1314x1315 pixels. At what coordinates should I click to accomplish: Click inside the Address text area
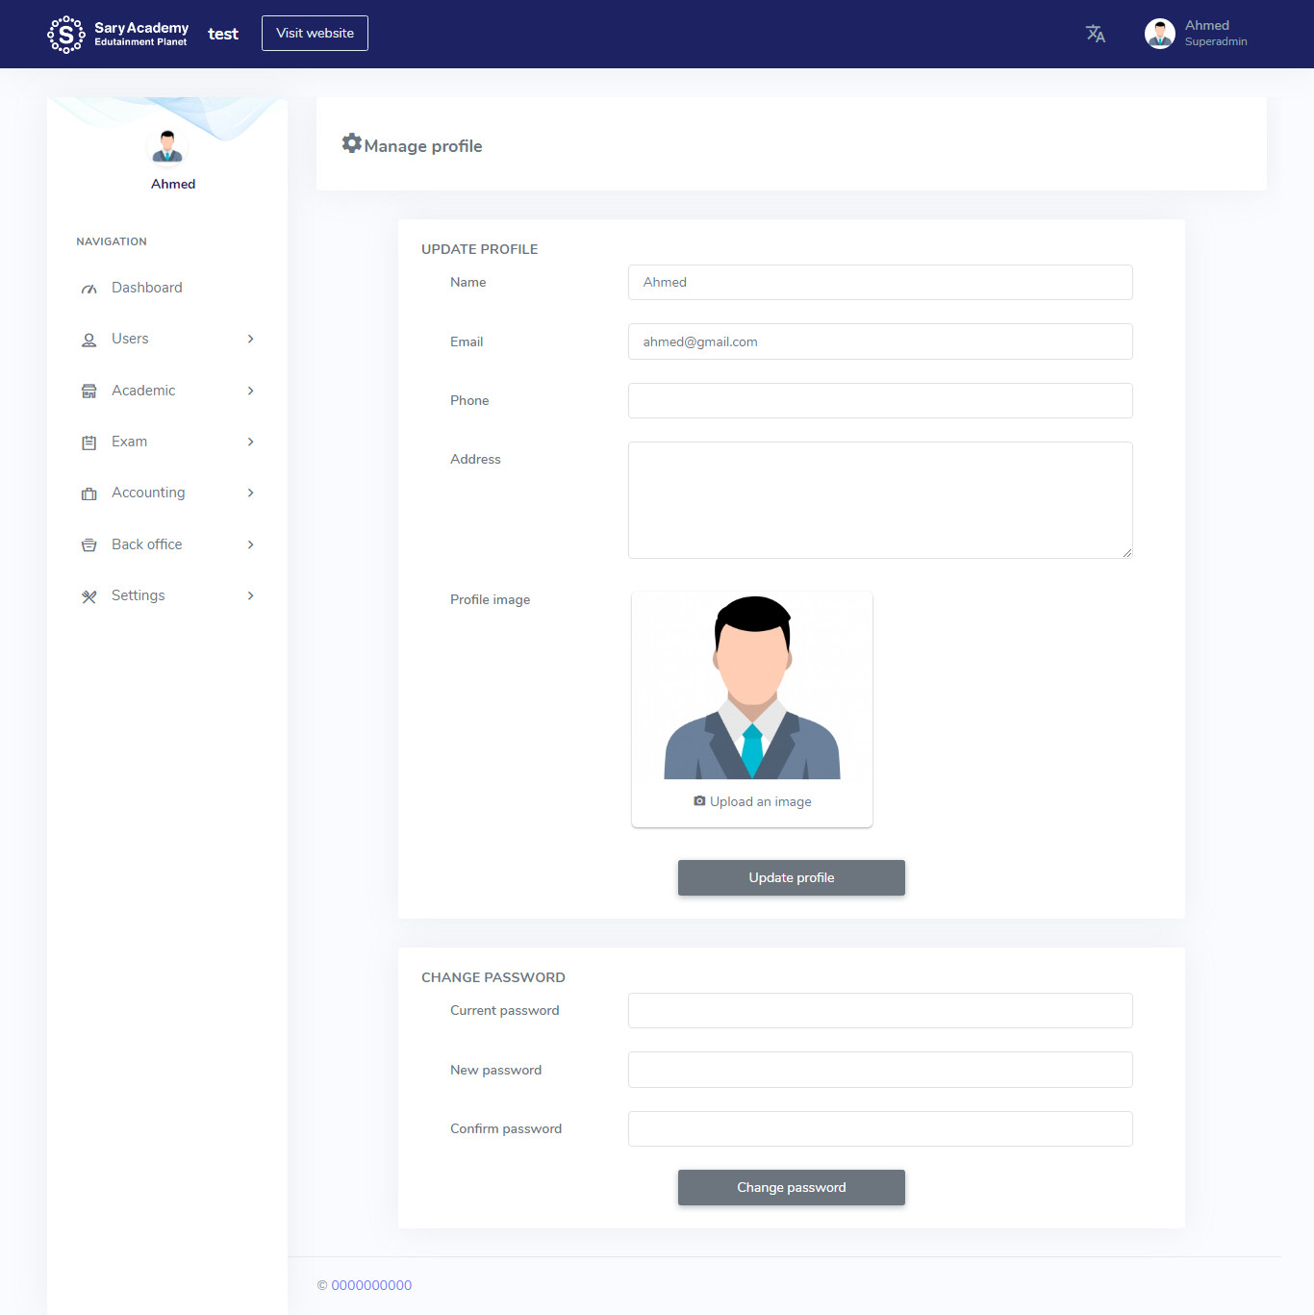880,500
